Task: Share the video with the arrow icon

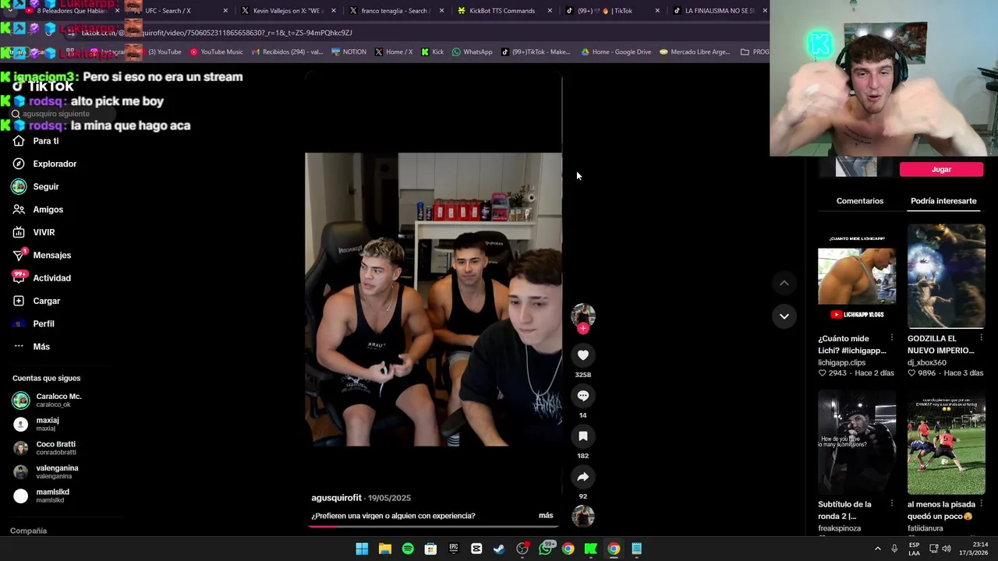Action: point(582,476)
